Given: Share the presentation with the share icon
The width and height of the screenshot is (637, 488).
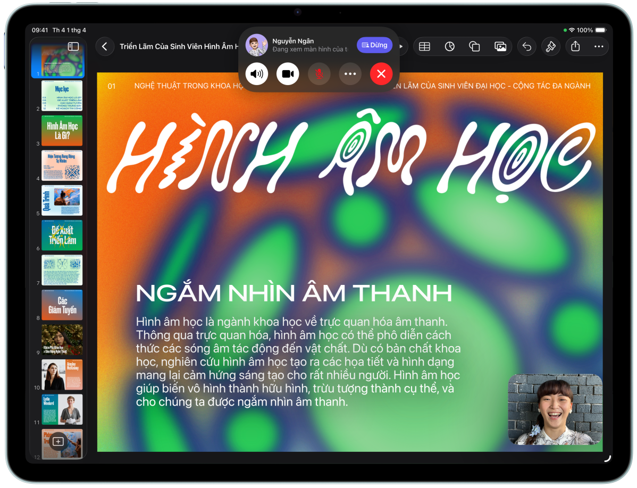Looking at the screenshot, I should pos(575,47).
